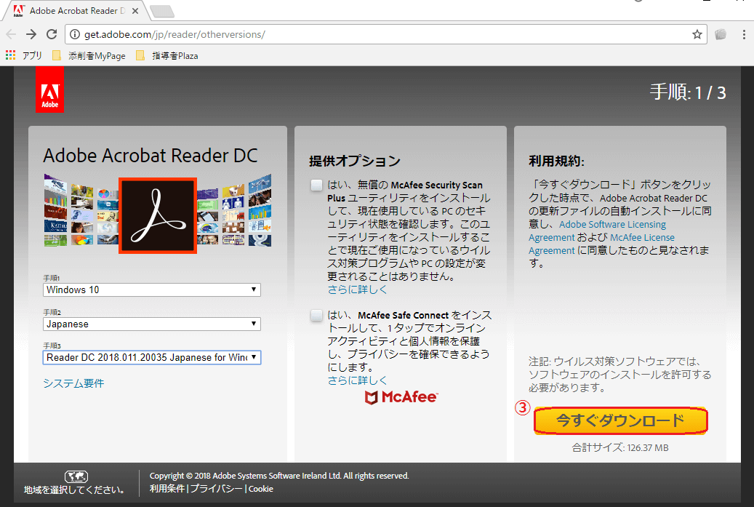
Task: Click the Cookie footer link
Action: [260, 489]
